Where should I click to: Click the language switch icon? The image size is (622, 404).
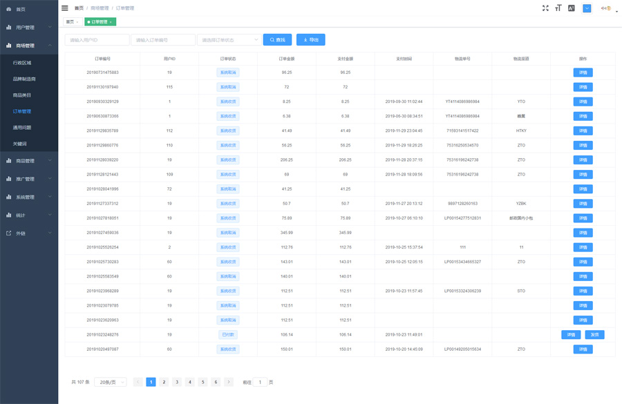click(572, 8)
